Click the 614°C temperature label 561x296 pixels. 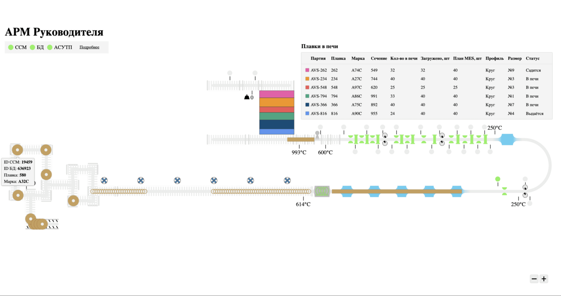click(x=303, y=204)
